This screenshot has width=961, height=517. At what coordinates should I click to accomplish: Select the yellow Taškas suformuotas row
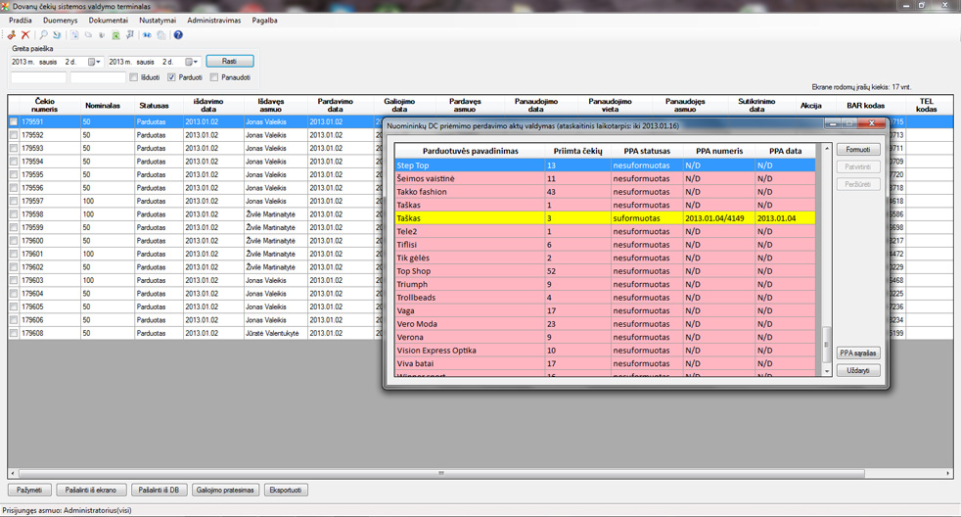point(605,218)
